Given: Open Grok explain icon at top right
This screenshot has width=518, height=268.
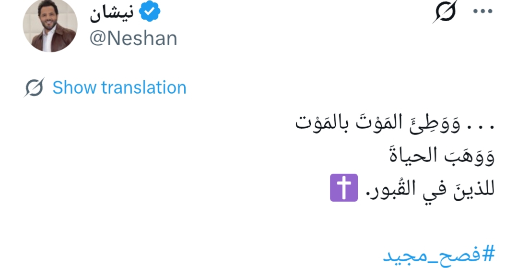Looking at the screenshot, I should click(445, 12).
